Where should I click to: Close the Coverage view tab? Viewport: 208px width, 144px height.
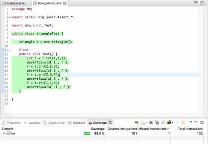[110, 123]
